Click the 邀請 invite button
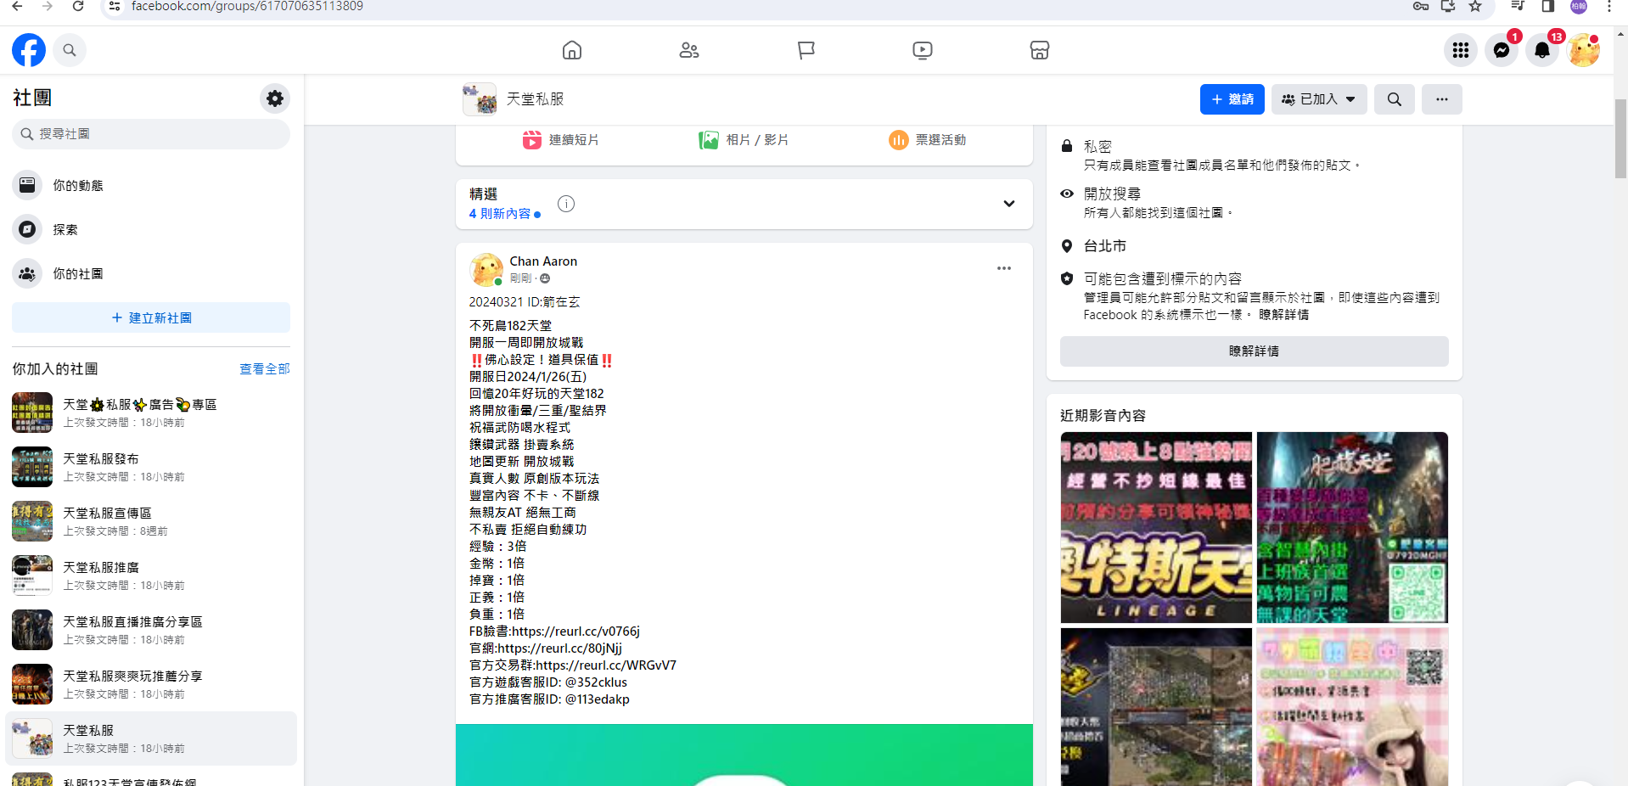The image size is (1628, 786). point(1232,99)
